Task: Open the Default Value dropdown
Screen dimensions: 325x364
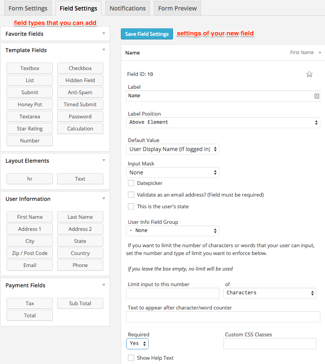Action: pos(173,149)
